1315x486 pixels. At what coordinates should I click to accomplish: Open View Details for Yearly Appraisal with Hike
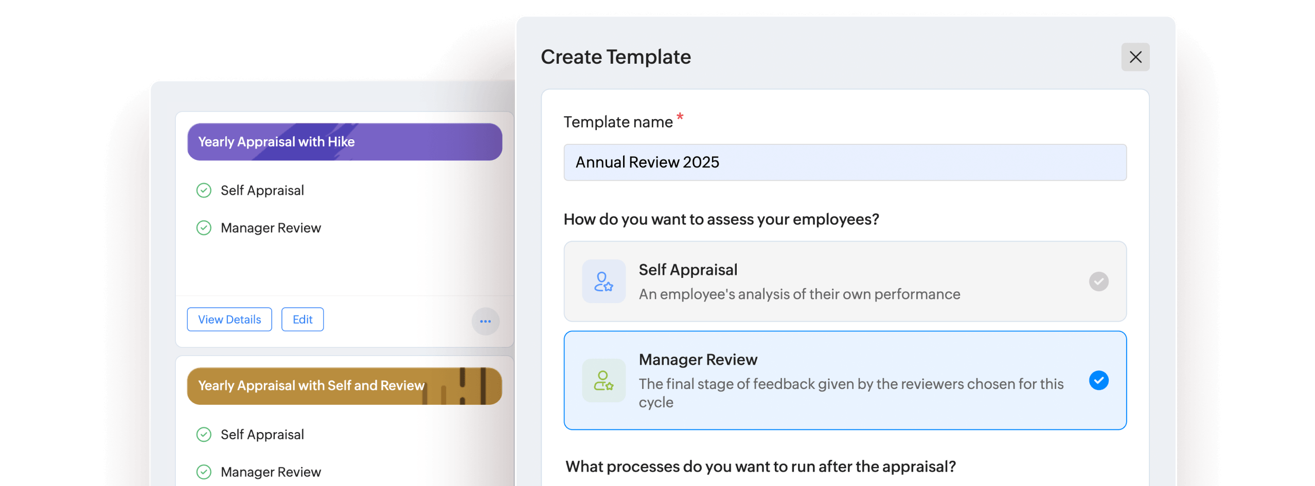click(x=229, y=319)
